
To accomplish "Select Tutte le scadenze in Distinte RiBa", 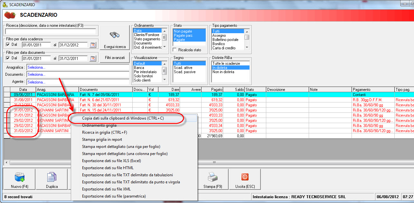I will click(x=231, y=63).
